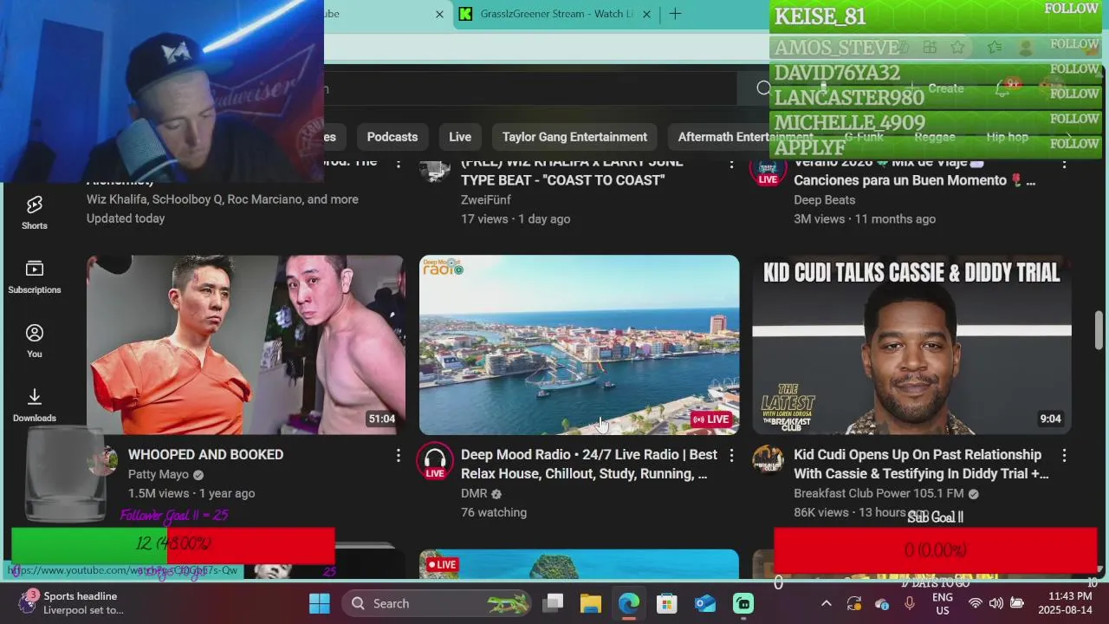1109x624 pixels.
Task: Go to DMR channel name link
Action: click(474, 493)
